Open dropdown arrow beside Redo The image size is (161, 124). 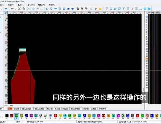pos(15,9)
